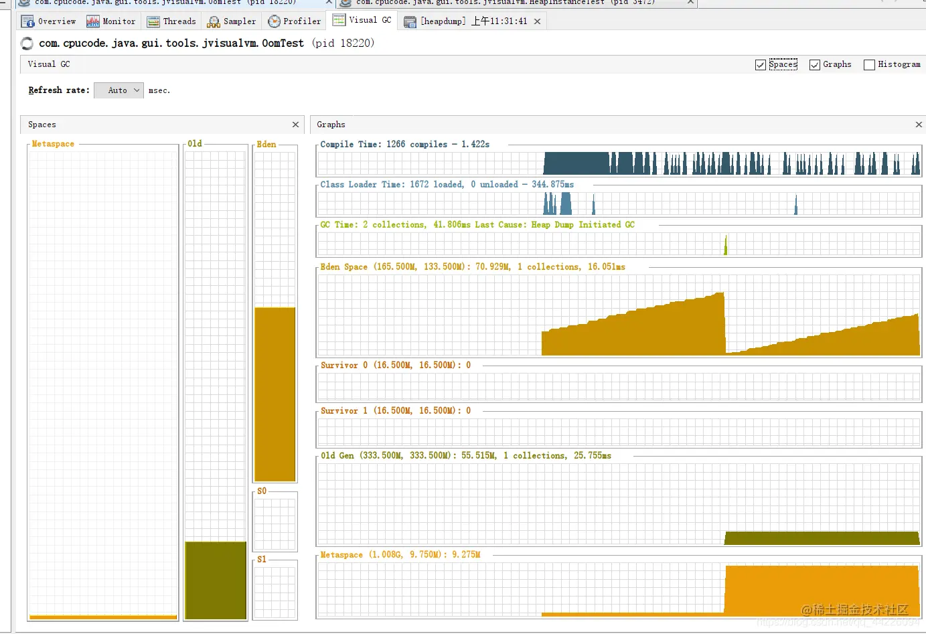The image size is (926, 634).
Task: Click the Monitor chart icon
Action: tap(93, 21)
